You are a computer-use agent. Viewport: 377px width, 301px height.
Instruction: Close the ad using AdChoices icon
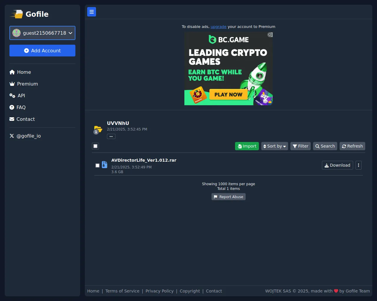tap(270, 35)
